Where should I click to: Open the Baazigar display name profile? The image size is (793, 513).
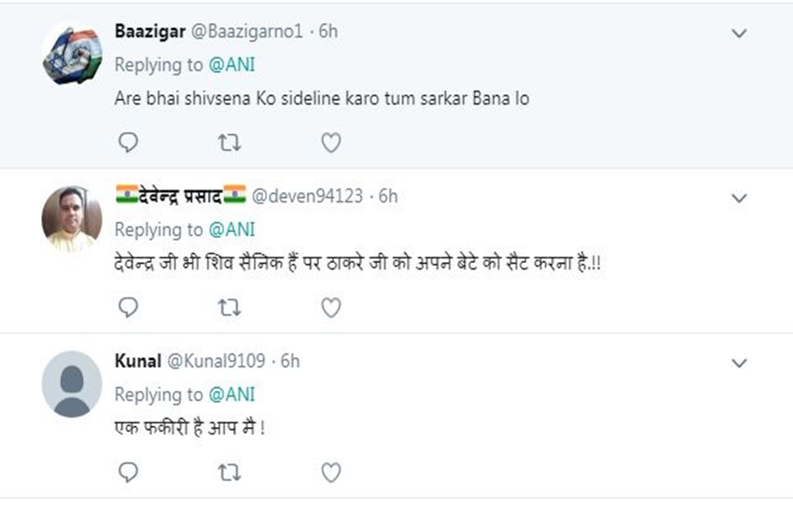pos(149,31)
